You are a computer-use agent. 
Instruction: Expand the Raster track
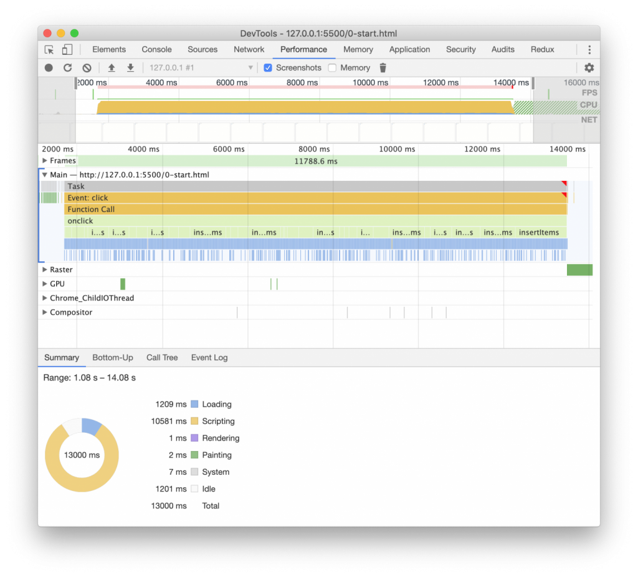(45, 269)
